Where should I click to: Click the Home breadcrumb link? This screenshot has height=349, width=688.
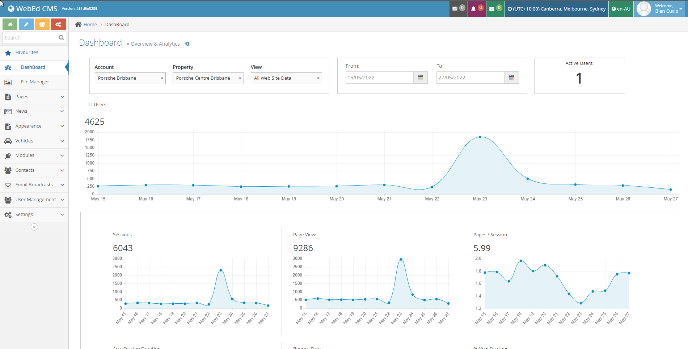(x=90, y=24)
